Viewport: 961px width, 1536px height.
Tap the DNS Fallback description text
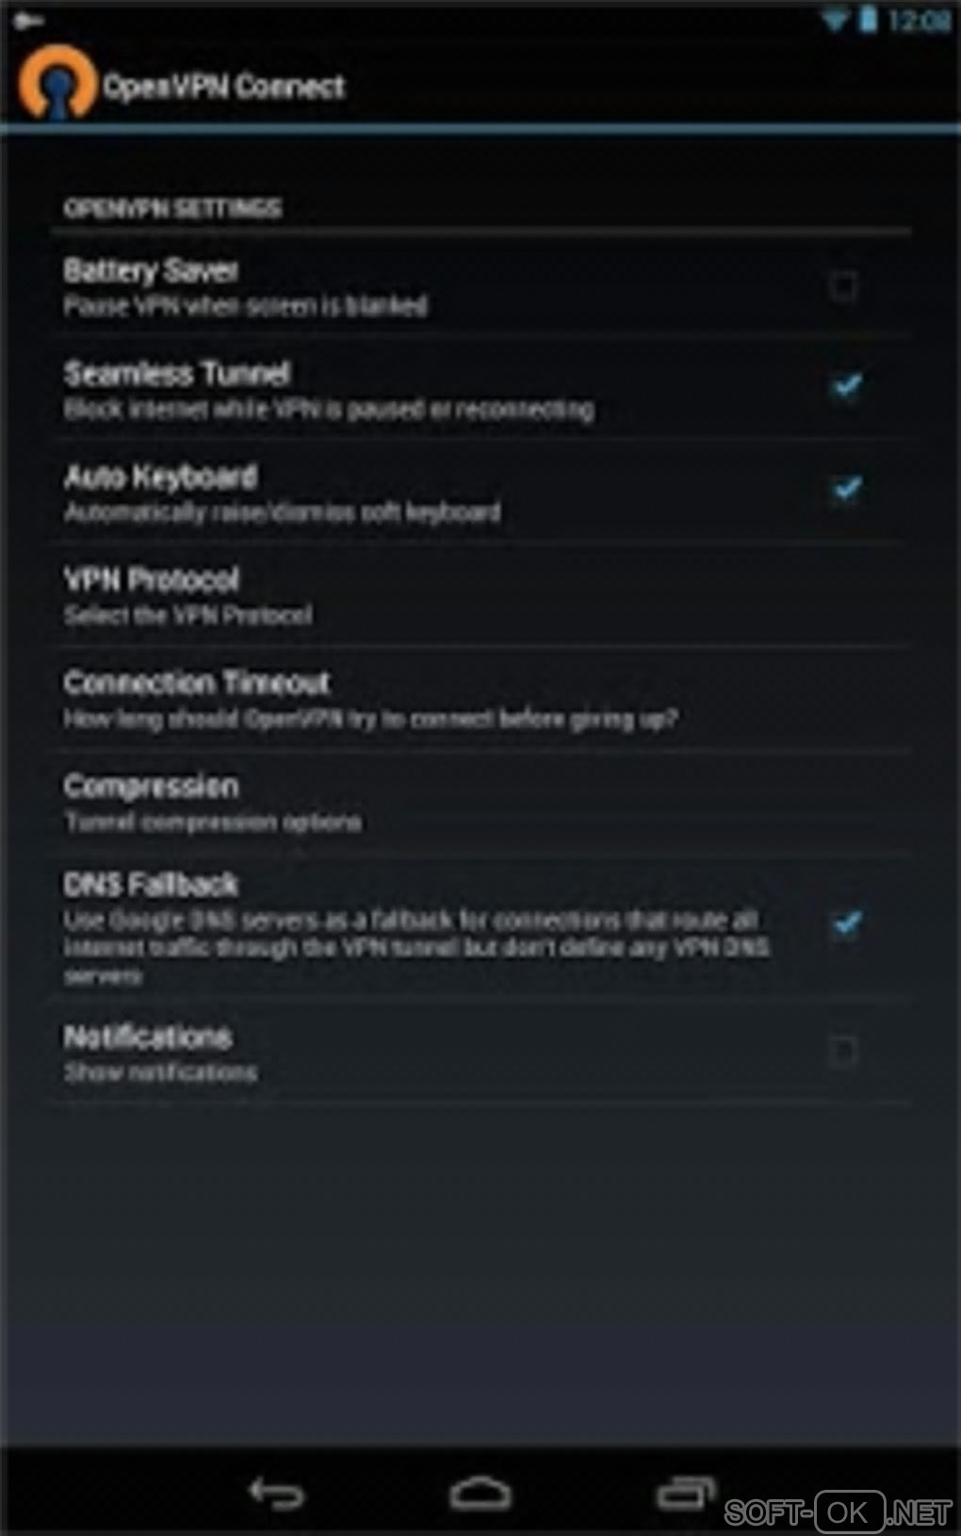pyautogui.click(x=415, y=946)
